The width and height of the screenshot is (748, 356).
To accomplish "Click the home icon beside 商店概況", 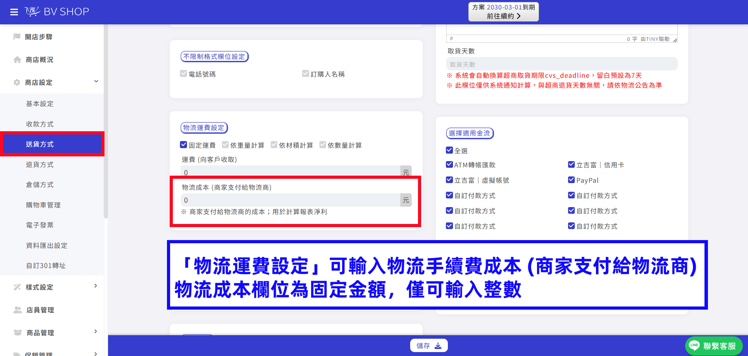I will click(x=17, y=60).
